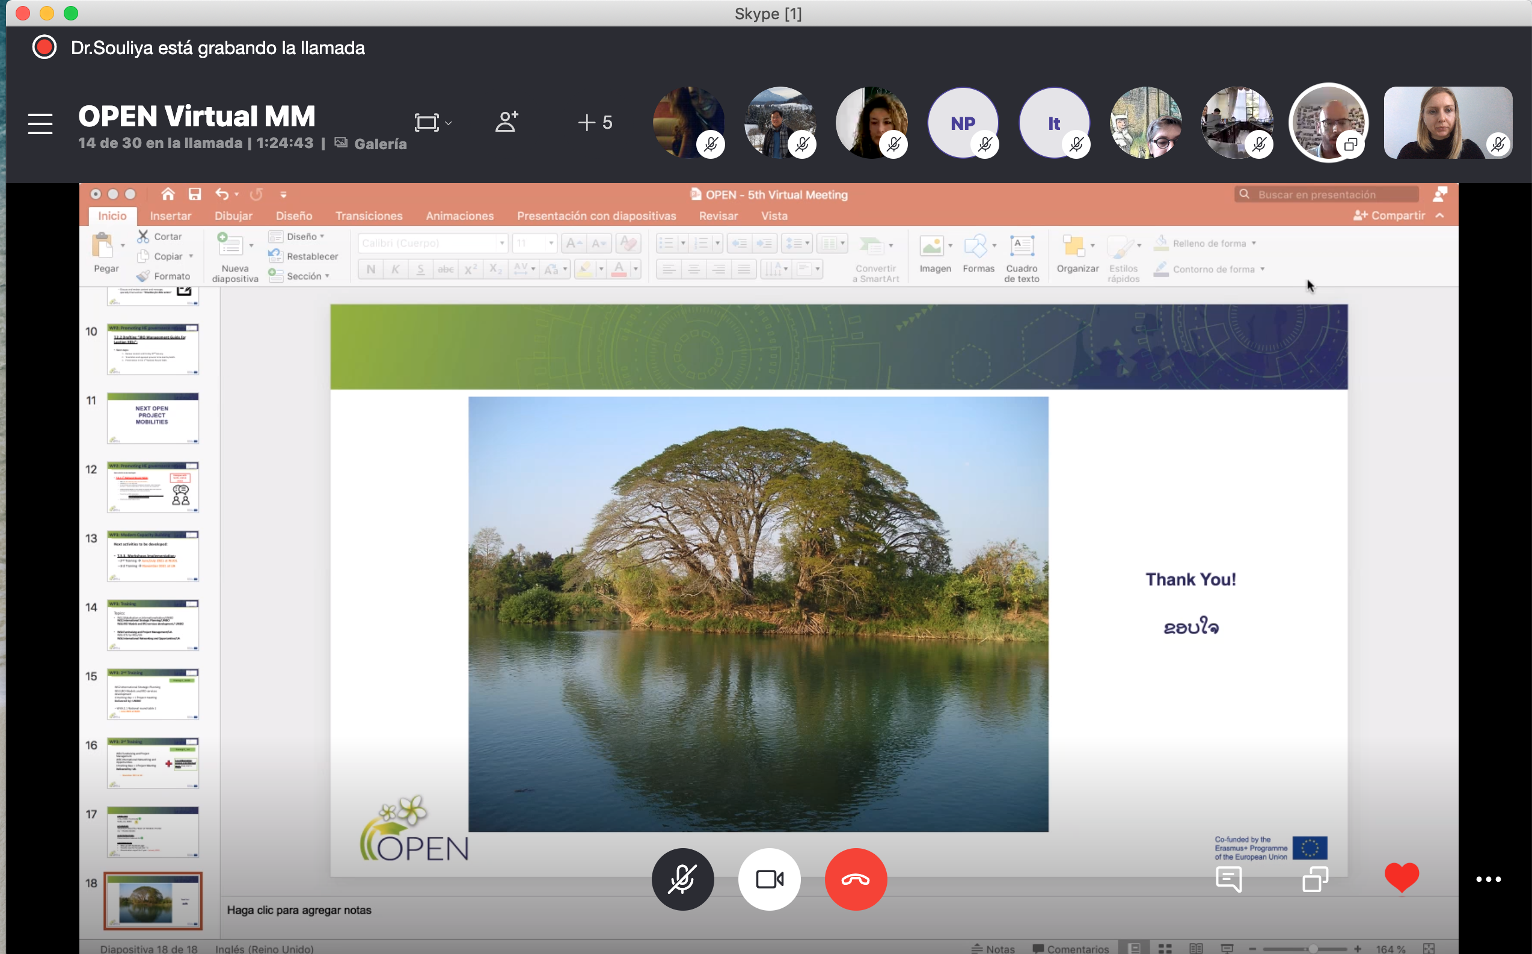Open the call chat icon

tap(1228, 879)
